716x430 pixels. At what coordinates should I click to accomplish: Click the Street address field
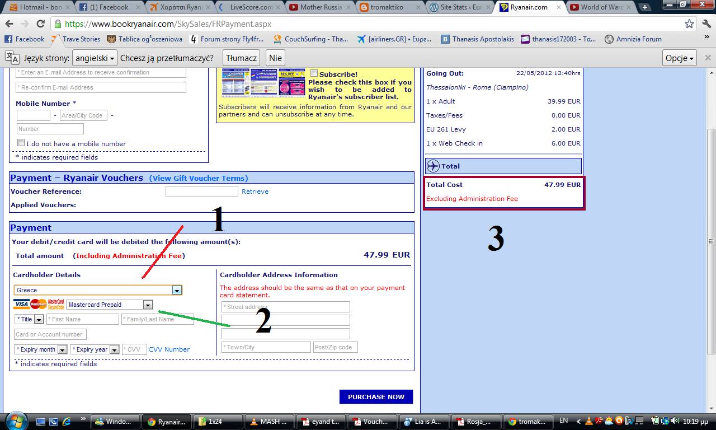[286, 307]
